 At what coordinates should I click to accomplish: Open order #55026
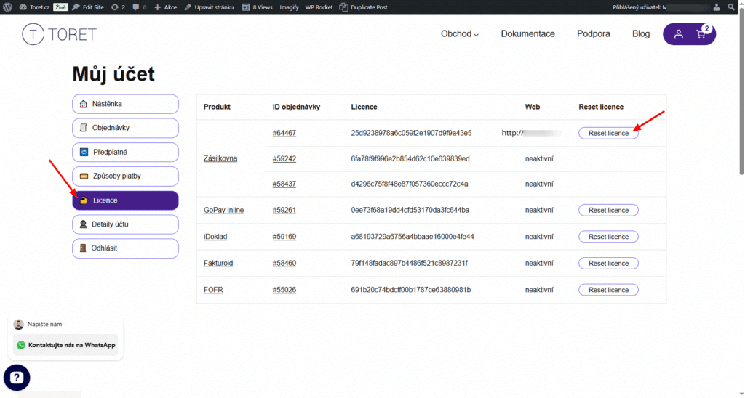tap(284, 290)
